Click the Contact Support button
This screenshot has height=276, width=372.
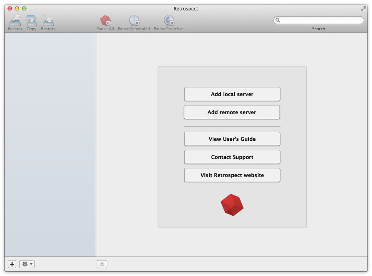[232, 157]
